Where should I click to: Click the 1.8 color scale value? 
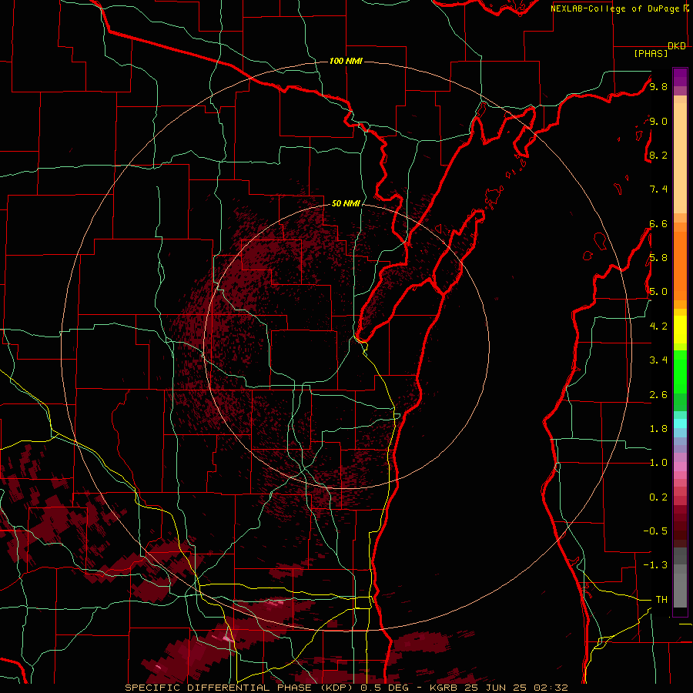click(x=658, y=429)
